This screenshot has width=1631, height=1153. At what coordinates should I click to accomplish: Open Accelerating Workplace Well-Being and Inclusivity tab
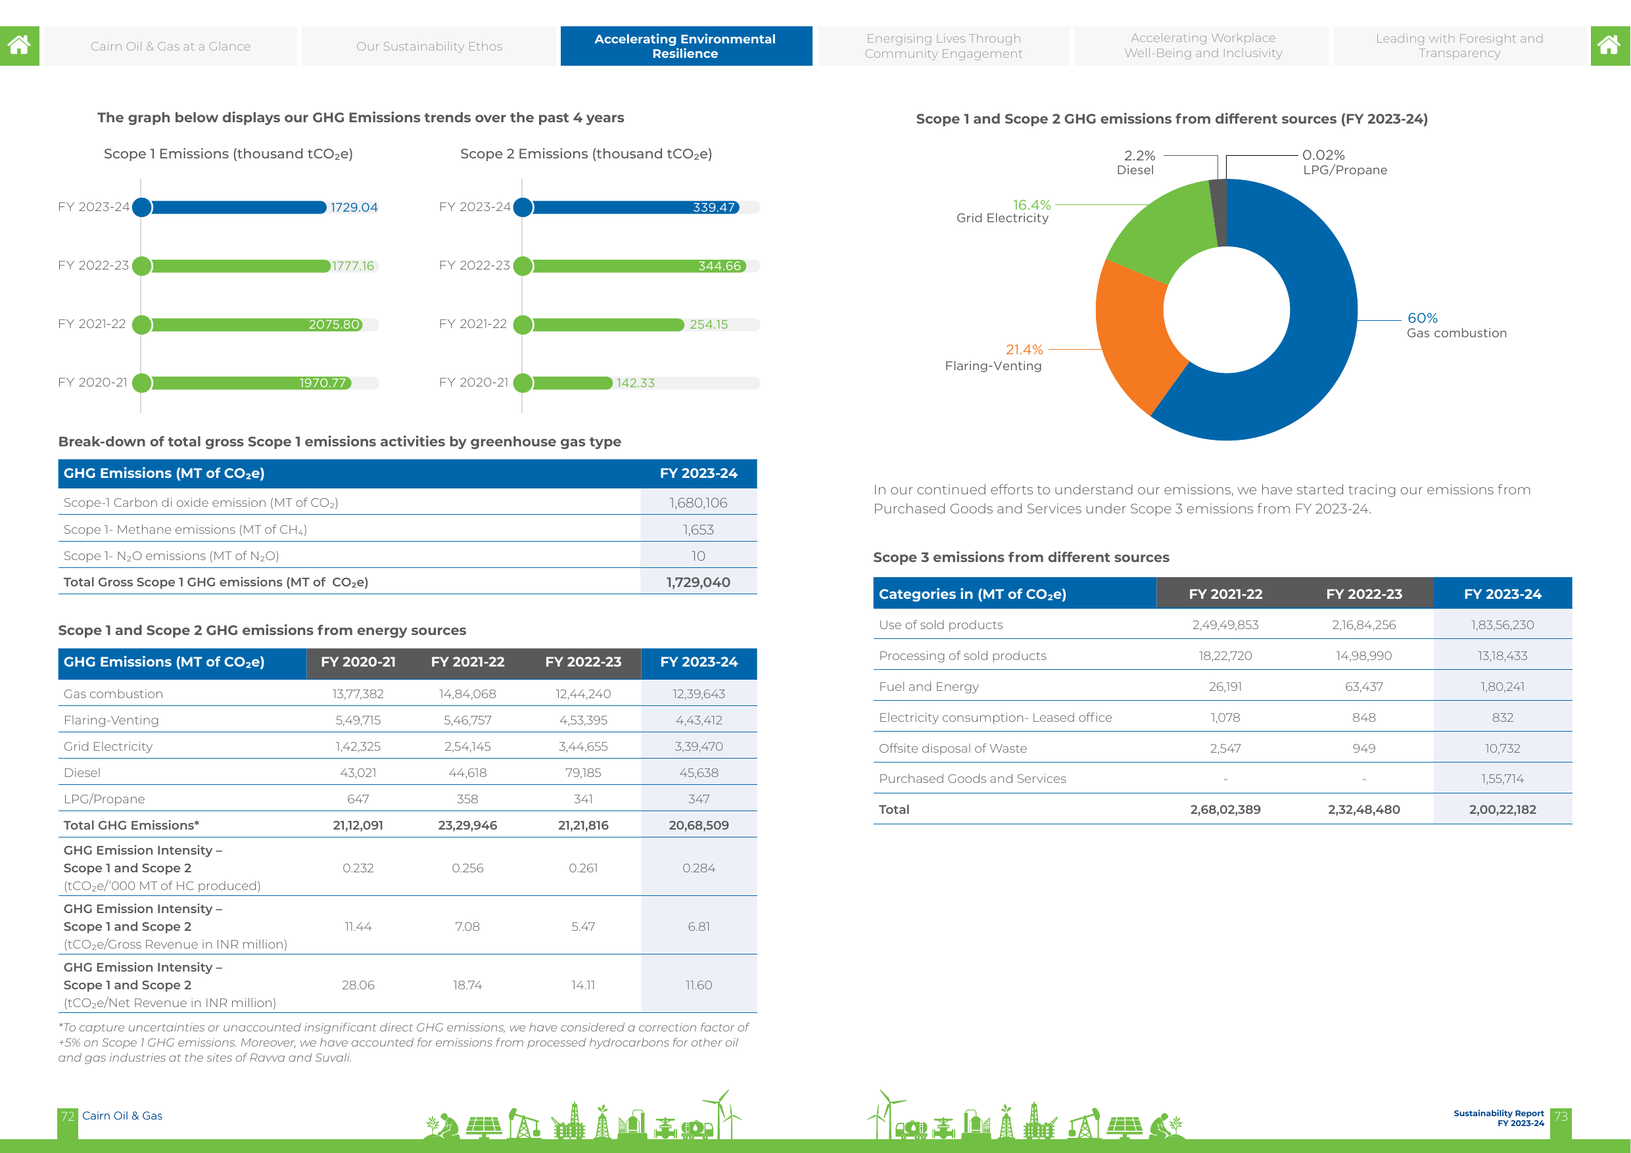click(1202, 46)
